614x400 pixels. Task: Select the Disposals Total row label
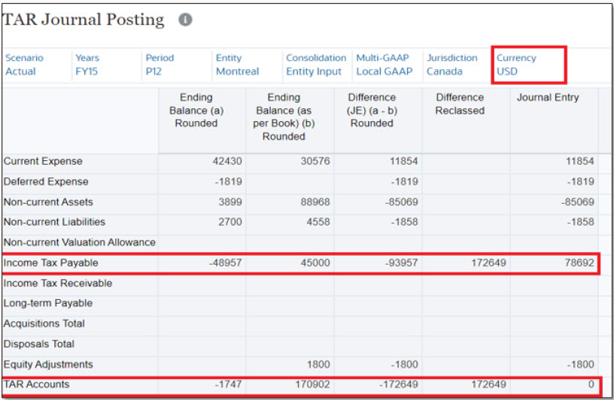39,344
